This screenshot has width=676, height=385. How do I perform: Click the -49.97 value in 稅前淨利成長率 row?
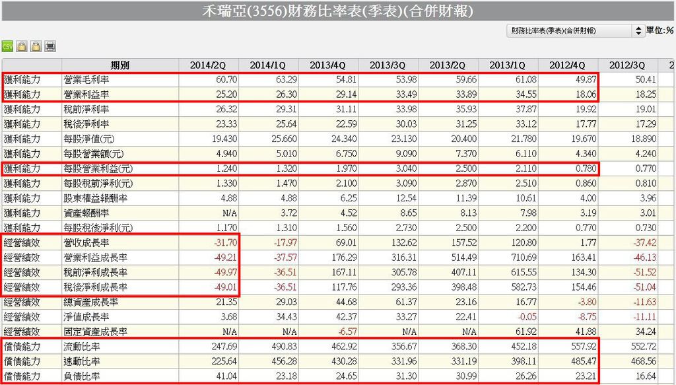[225, 272]
